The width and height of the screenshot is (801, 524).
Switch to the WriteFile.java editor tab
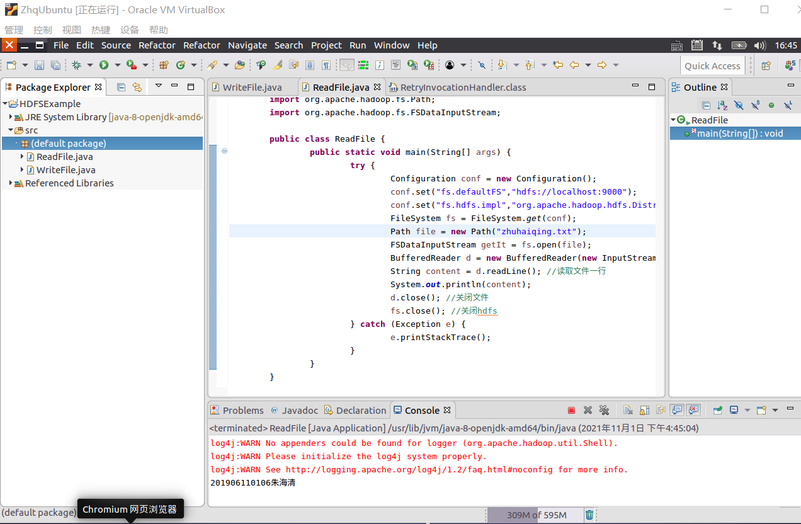point(252,87)
